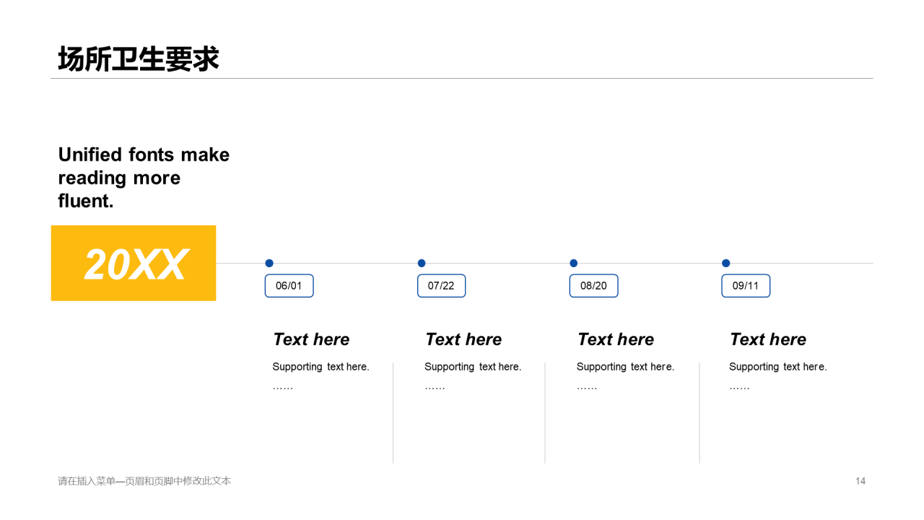Select the "Text here" heading under 08/20

pos(616,339)
